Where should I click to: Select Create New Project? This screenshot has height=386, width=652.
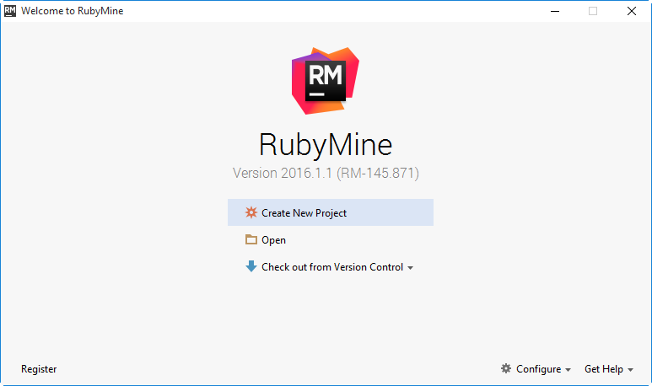(330, 212)
